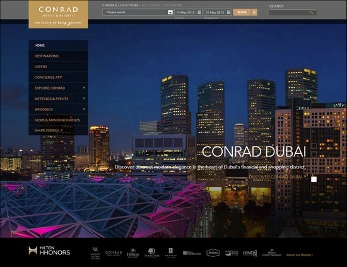This screenshot has width=347, height=267.
Task: Click the departure date field 15 May 2013
Action: pos(218,13)
